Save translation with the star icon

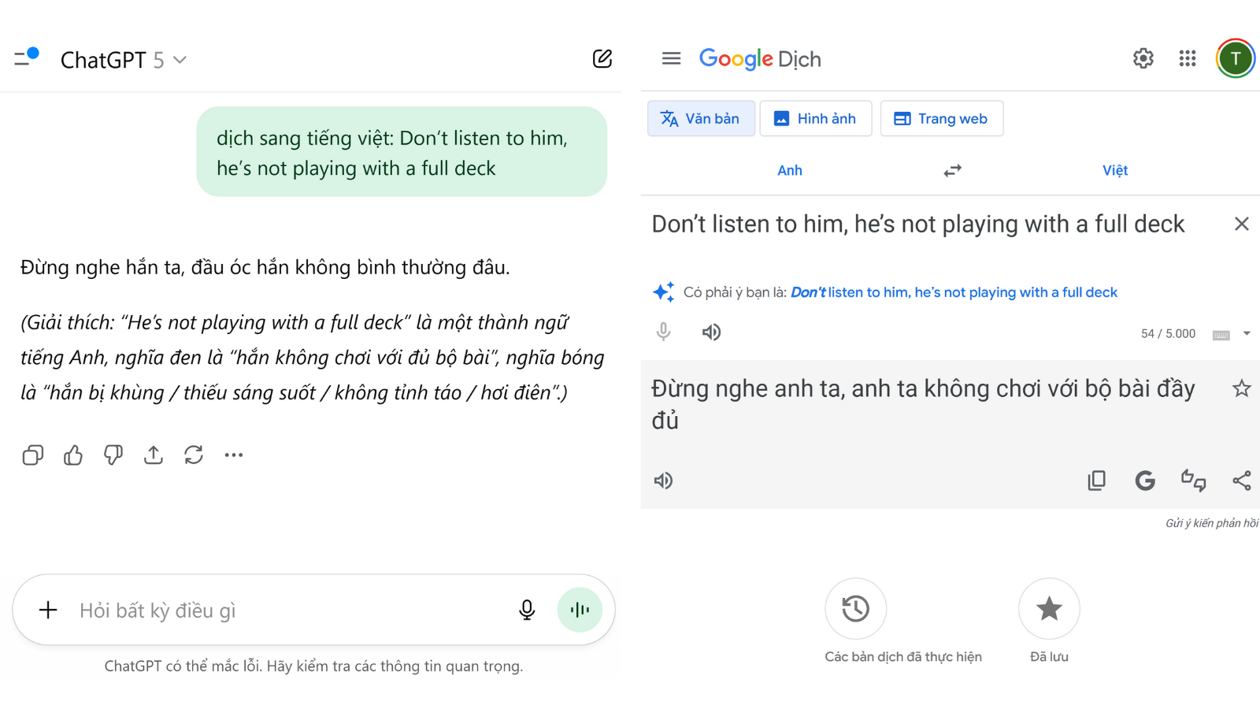(x=1241, y=388)
